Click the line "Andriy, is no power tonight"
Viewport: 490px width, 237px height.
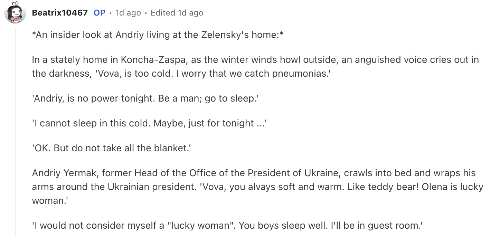pos(93,98)
